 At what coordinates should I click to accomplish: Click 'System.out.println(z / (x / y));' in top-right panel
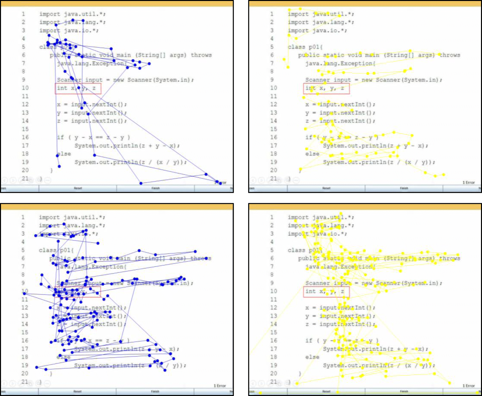(x=379, y=162)
